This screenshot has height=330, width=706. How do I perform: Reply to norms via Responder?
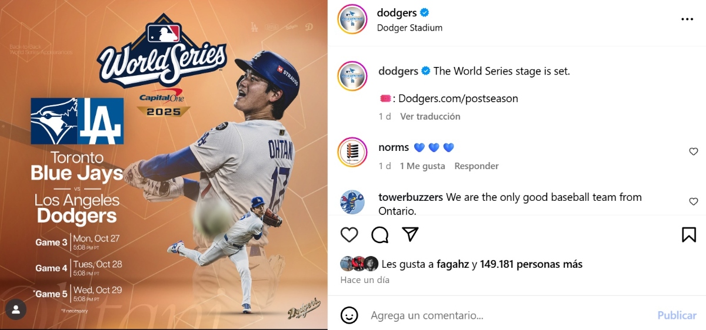tap(477, 166)
